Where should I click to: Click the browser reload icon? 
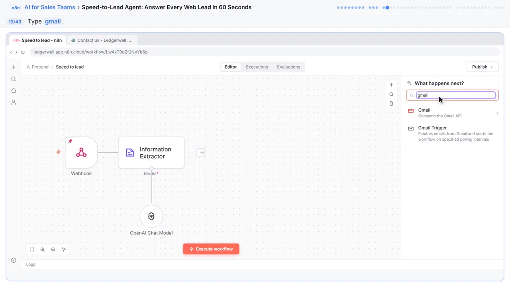click(x=23, y=52)
